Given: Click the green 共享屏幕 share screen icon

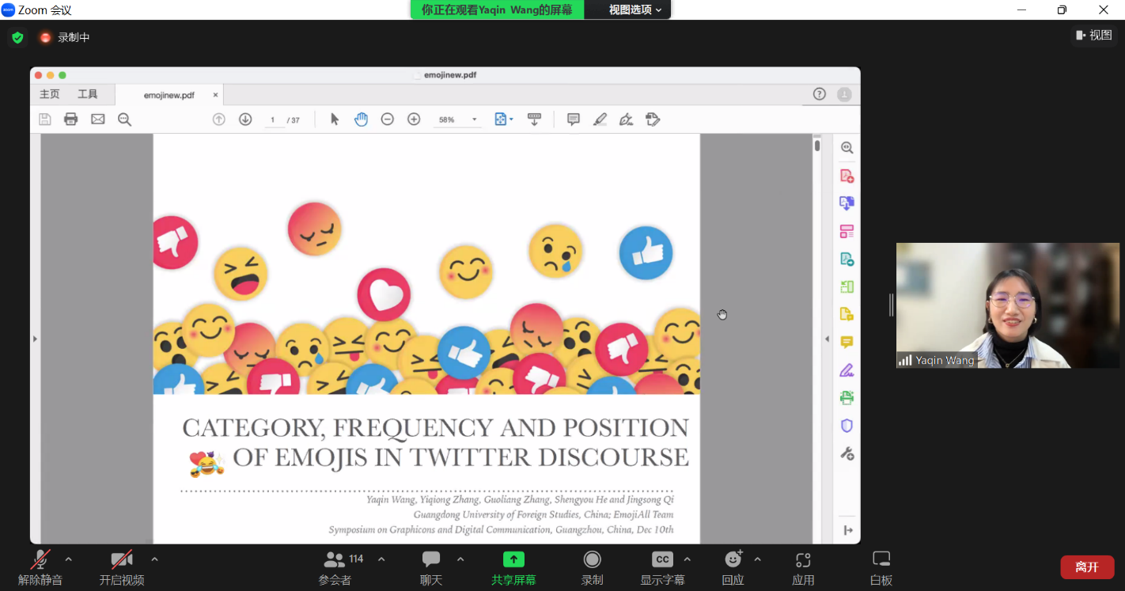Looking at the screenshot, I should pos(513,560).
